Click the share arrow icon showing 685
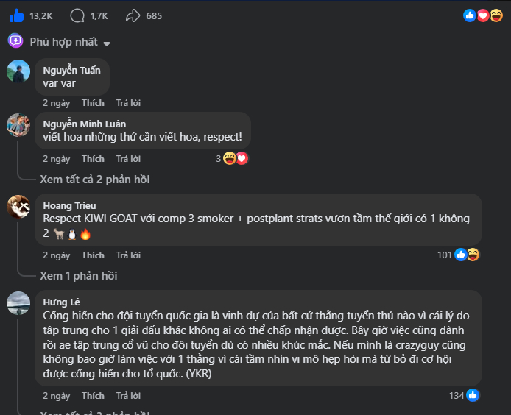 click(133, 15)
